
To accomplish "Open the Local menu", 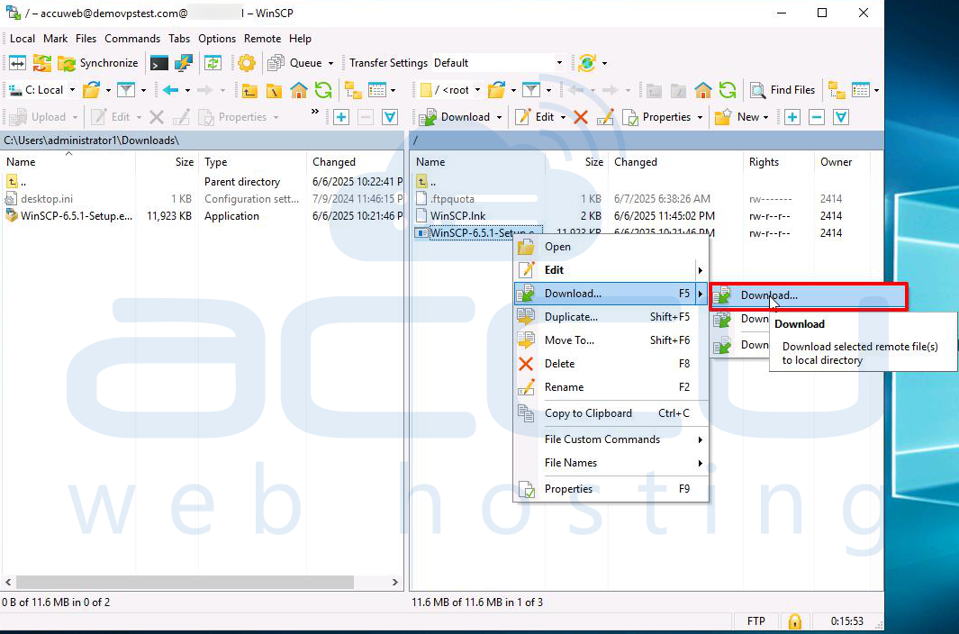I will (x=22, y=39).
